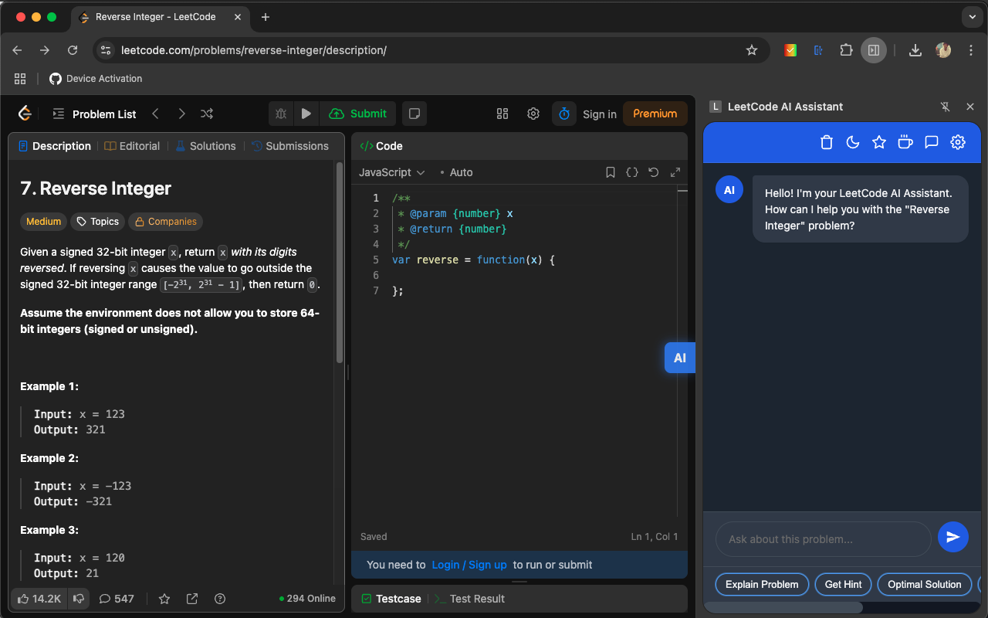Pick a random problem shuffle icon
988x618 pixels.
pos(207,114)
